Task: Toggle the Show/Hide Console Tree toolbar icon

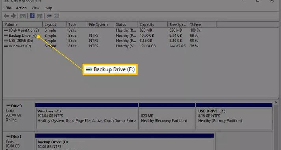Action: (x=23, y=16)
